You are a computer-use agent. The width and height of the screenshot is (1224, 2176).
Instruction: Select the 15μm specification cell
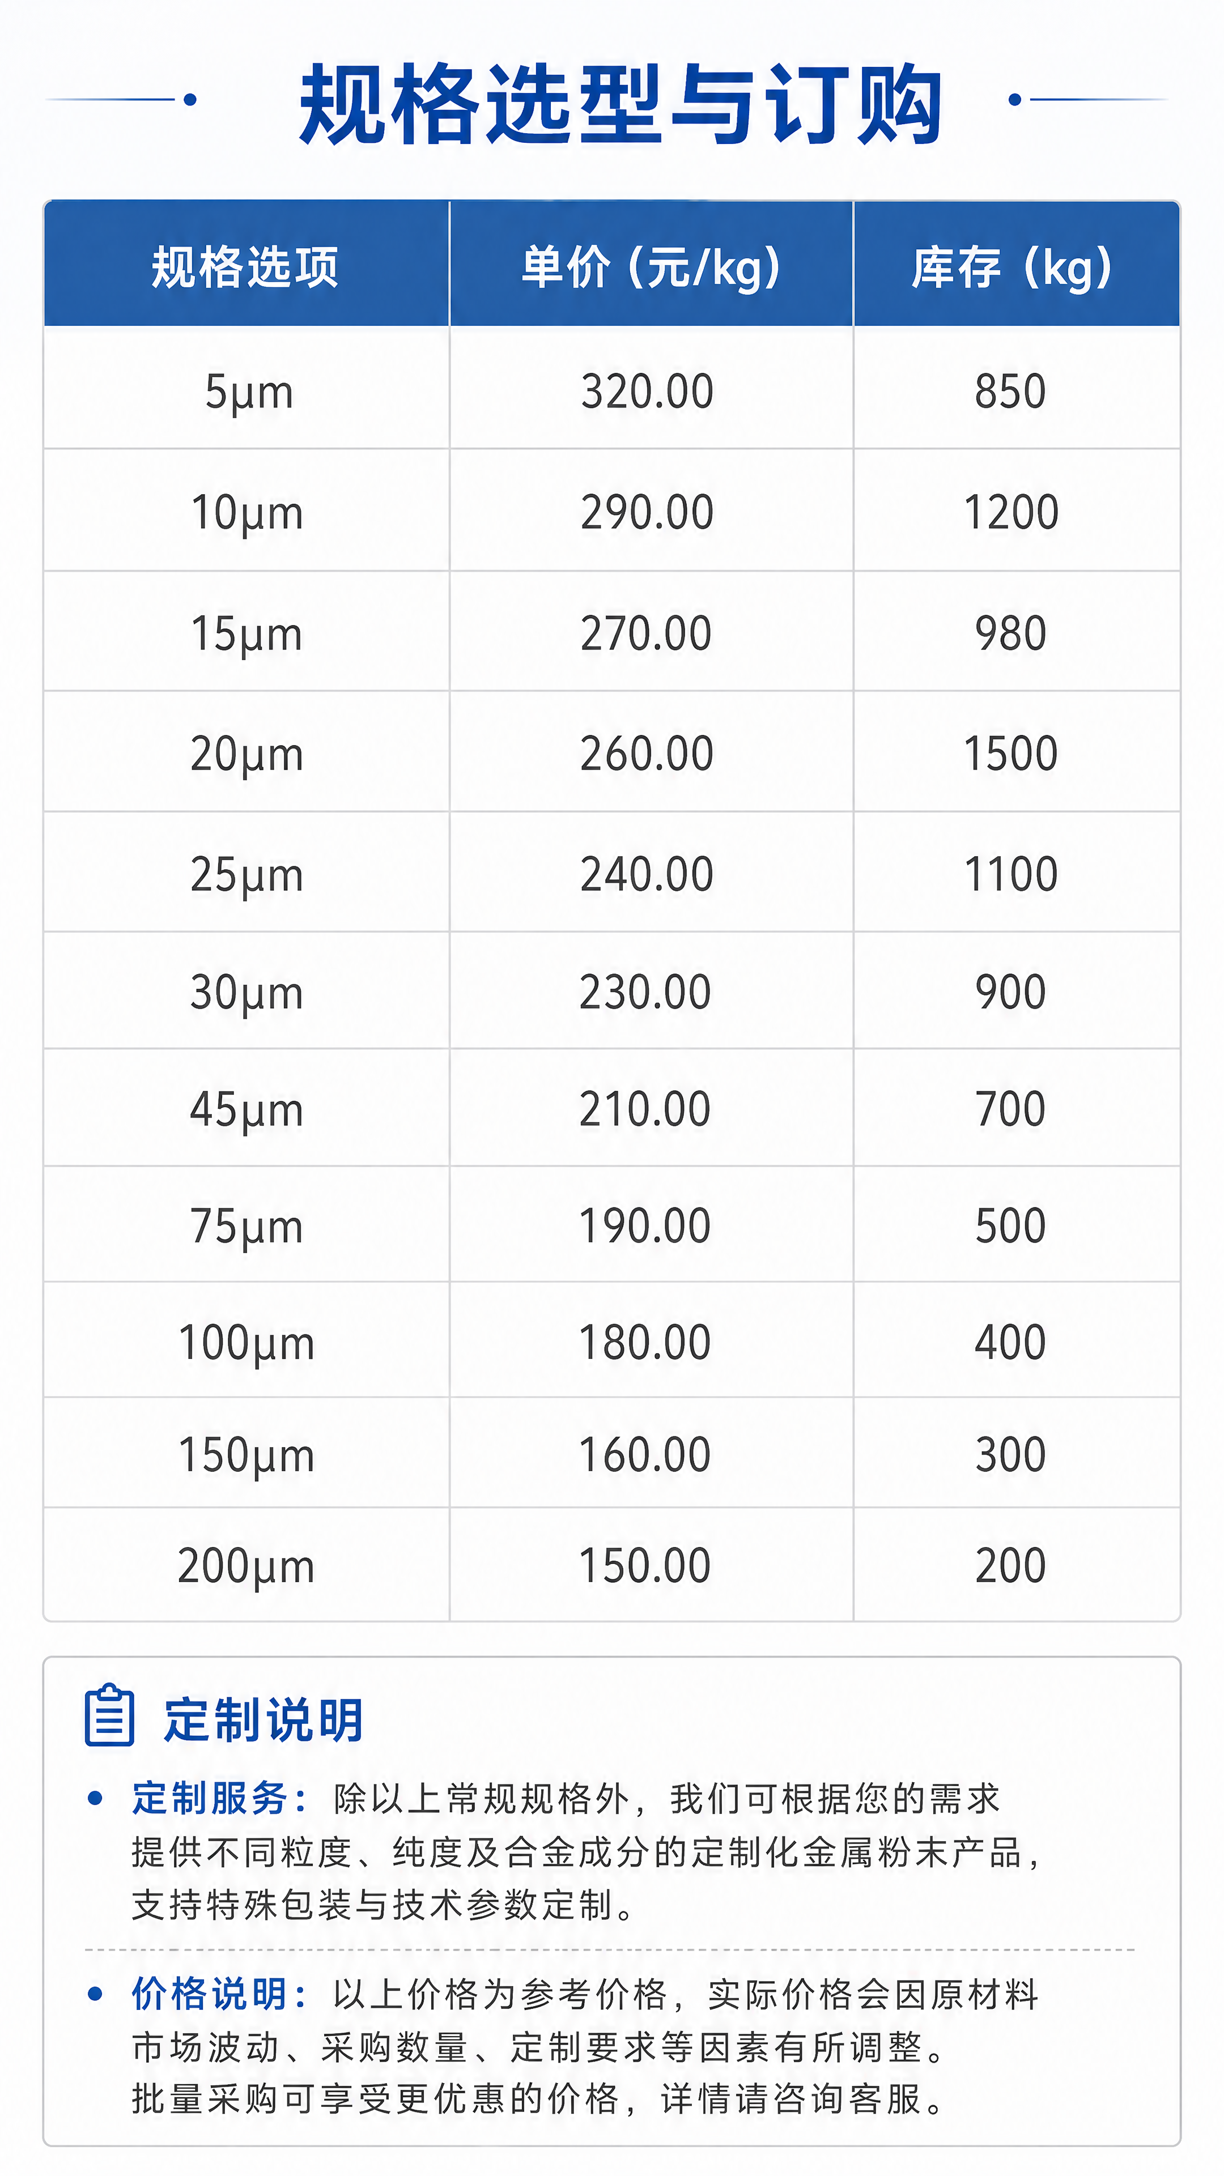pos(246,633)
